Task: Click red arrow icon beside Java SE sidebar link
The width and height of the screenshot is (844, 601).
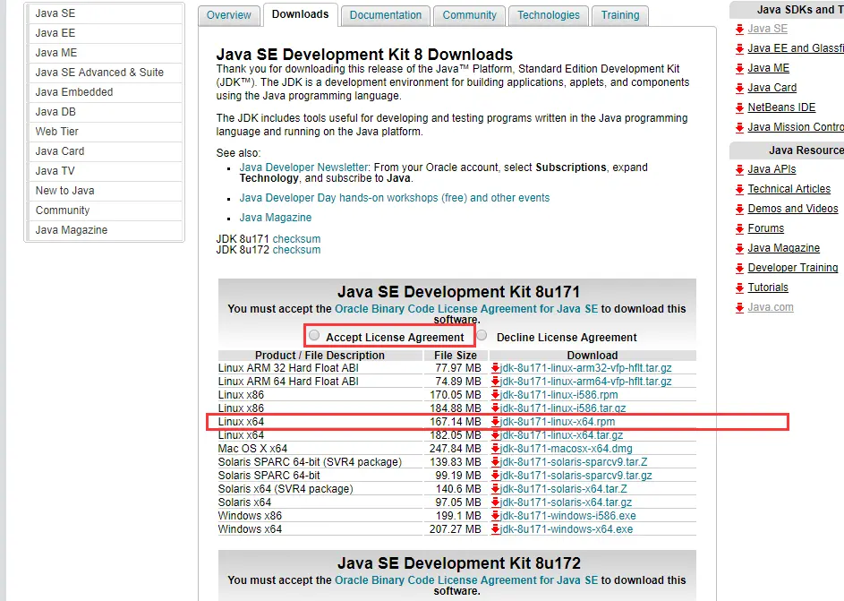Action: pos(739,29)
